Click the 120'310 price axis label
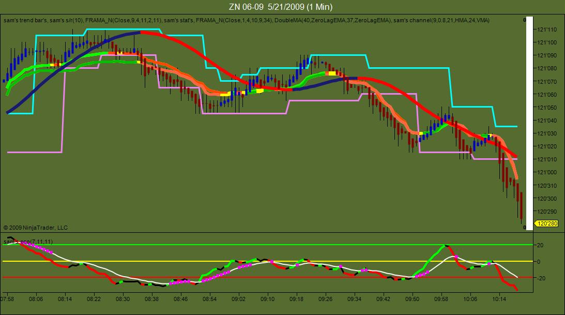 click(x=546, y=186)
